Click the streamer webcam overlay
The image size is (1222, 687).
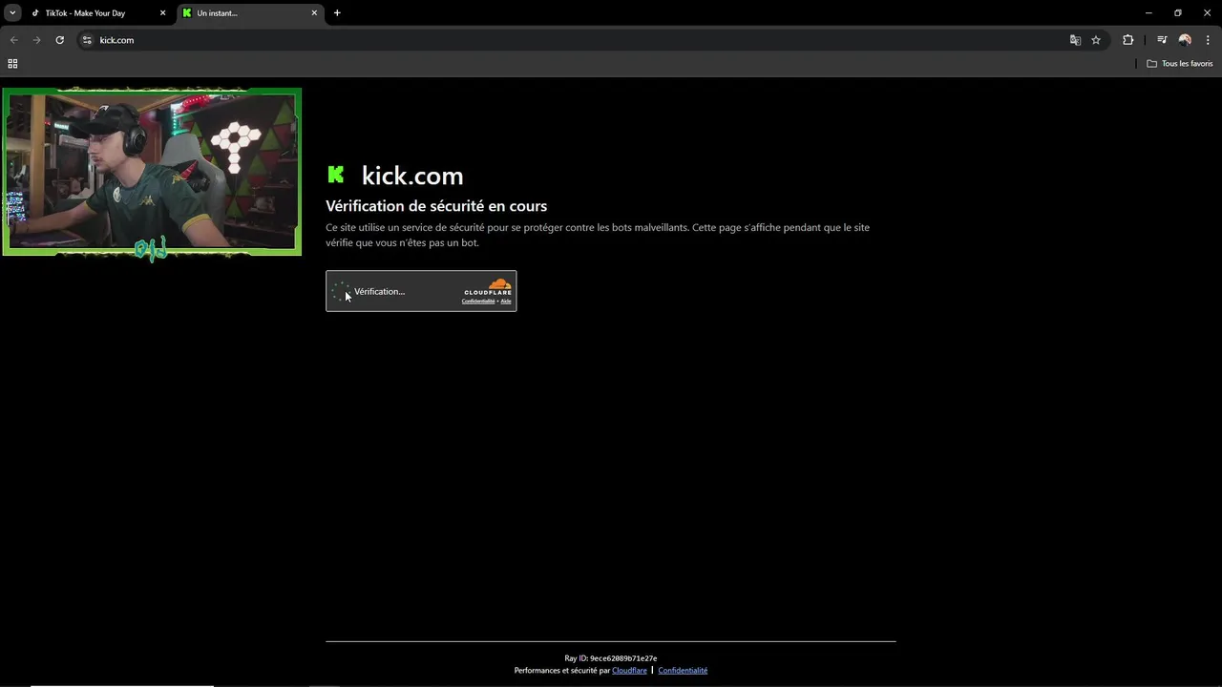point(152,173)
